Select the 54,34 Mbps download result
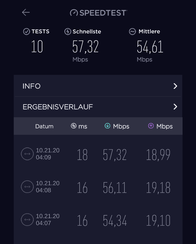The width and height of the screenshot is (196, 244). [x=115, y=220]
